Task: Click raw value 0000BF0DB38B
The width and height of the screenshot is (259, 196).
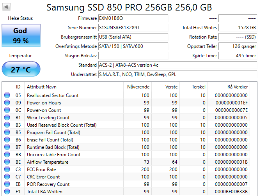Action: pos(231,192)
